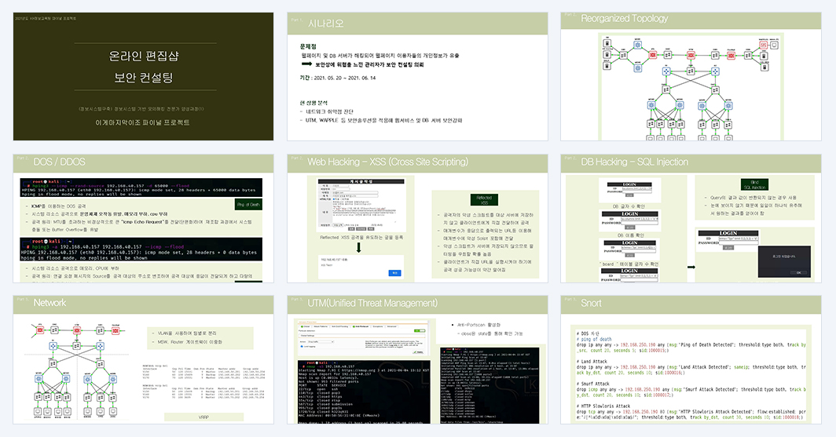This screenshot has width=836, height=437.
Task: Open the UTM (Unified Threat Management) slide
Action: 417,360
